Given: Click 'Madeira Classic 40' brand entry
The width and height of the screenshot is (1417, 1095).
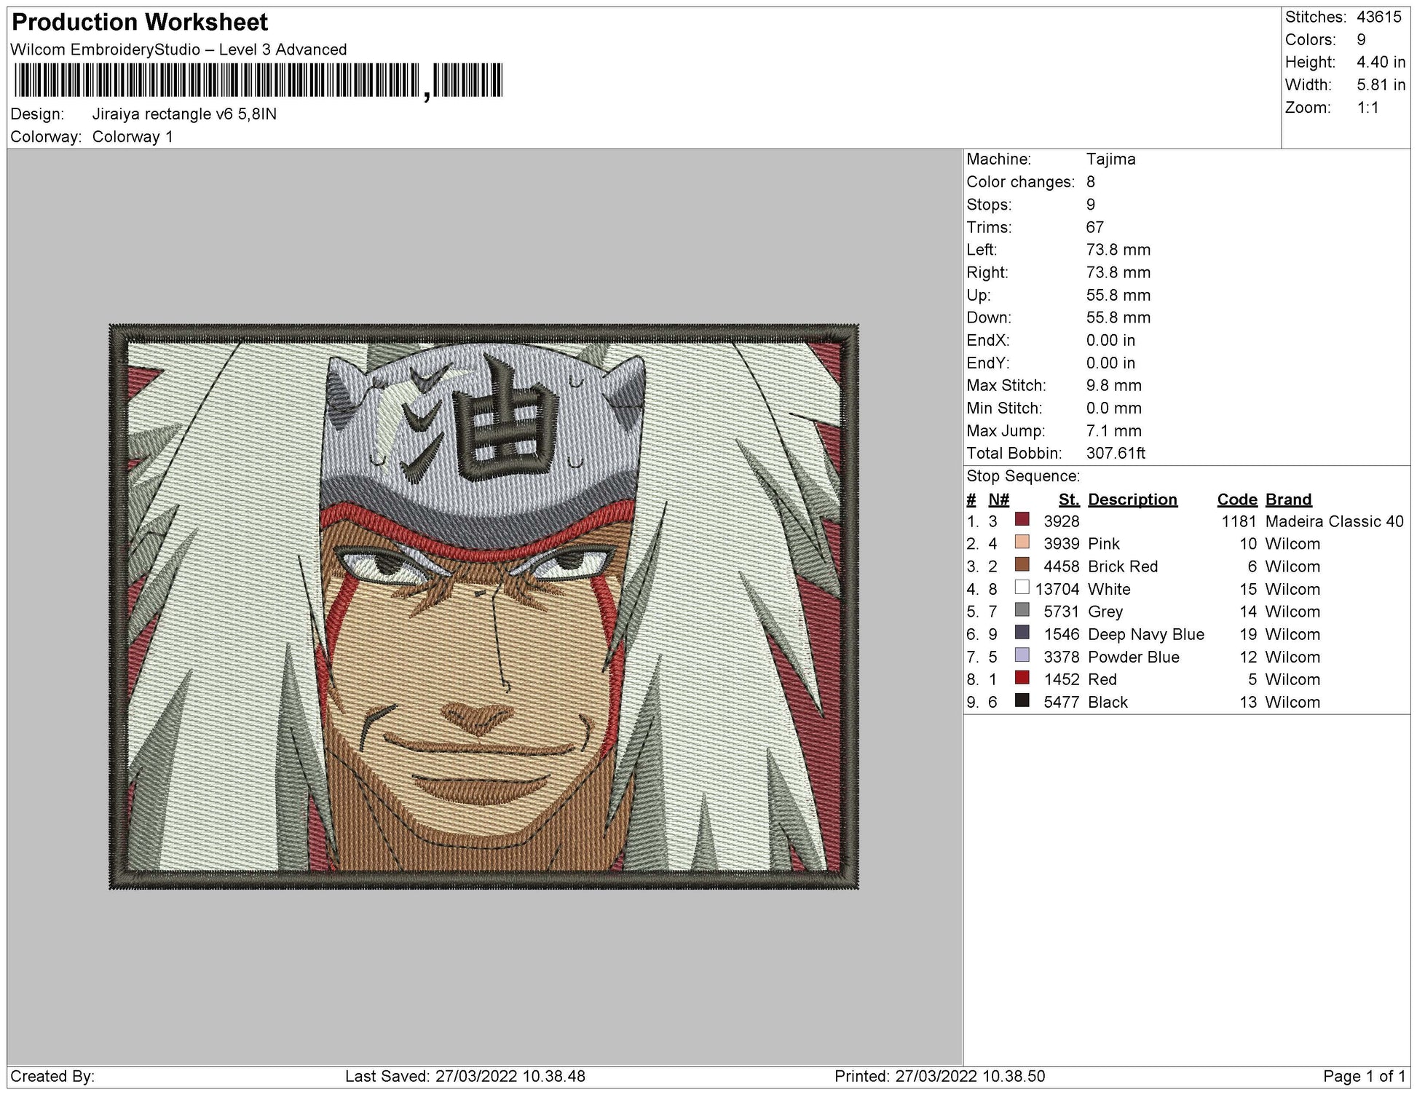Looking at the screenshot, I should (1334, 521).
